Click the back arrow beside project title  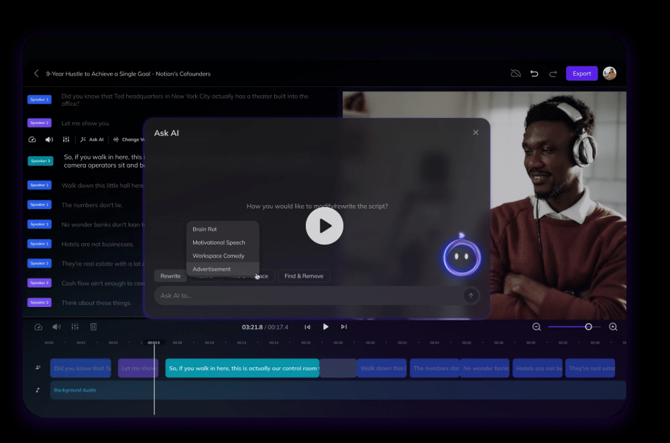coord(36,74)
